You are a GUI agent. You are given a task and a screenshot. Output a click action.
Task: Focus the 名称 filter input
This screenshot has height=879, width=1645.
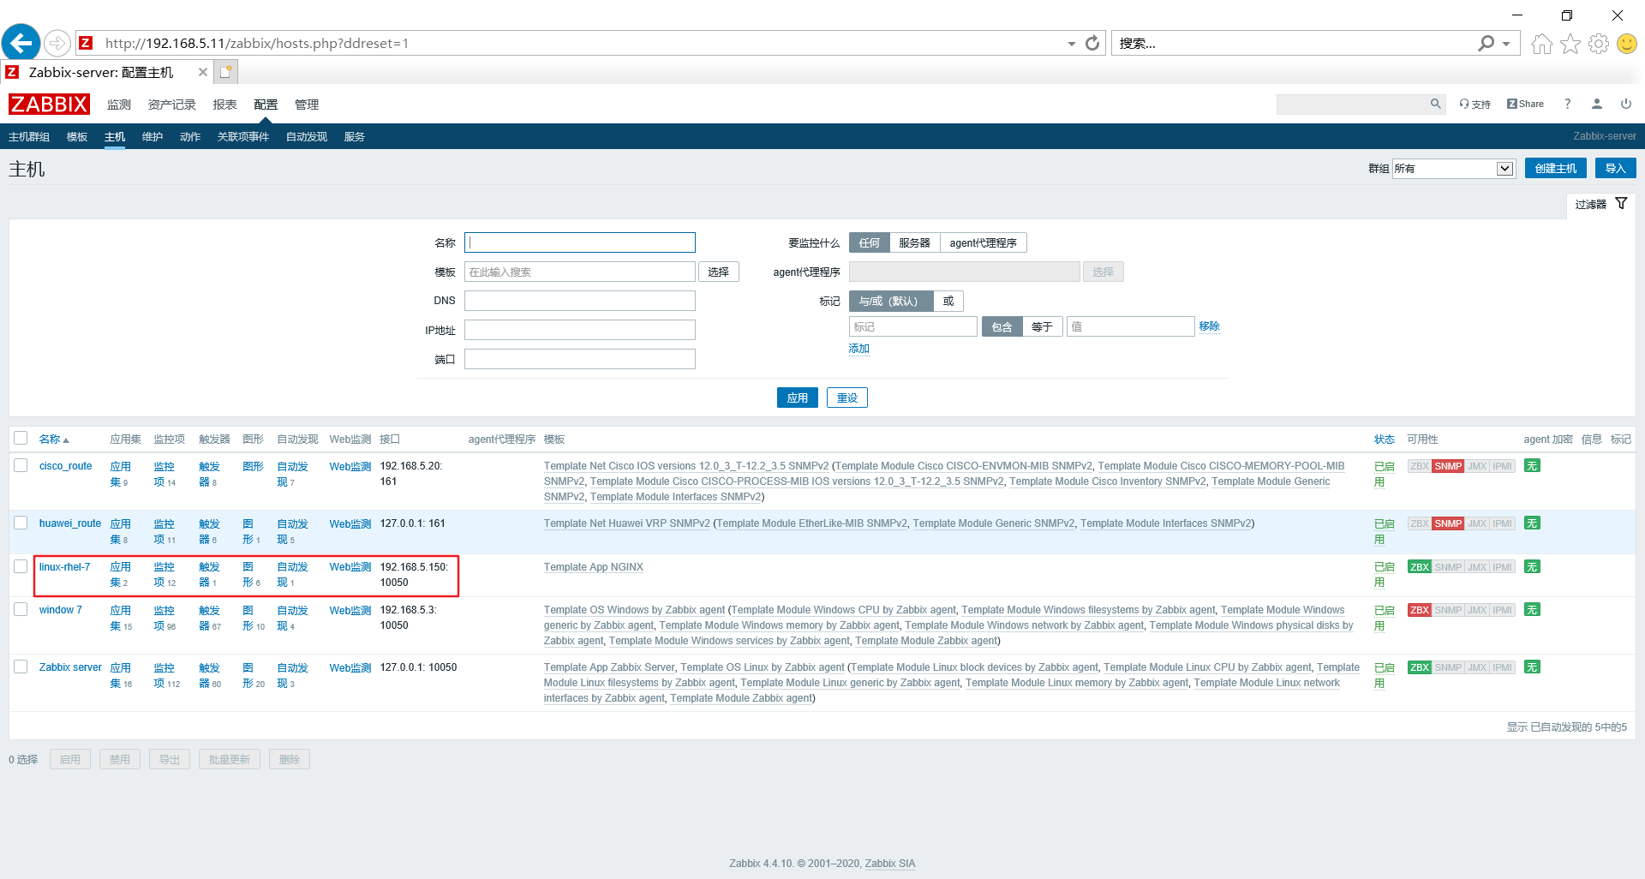coord(579,242)
